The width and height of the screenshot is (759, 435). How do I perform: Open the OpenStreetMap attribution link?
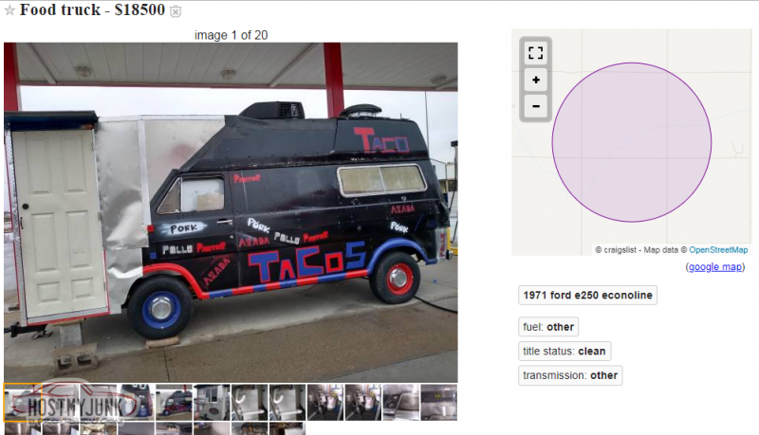[718, 250]
